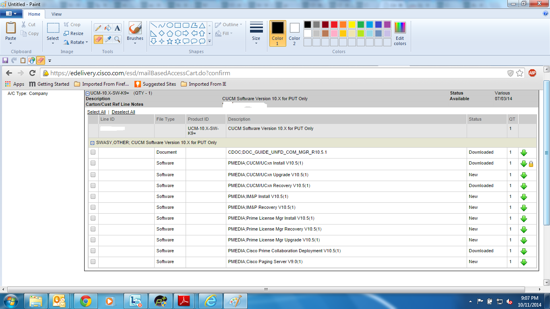The image size is (550, 309).
Task: Click the Resize command
Action: click(x=74, y=33)
